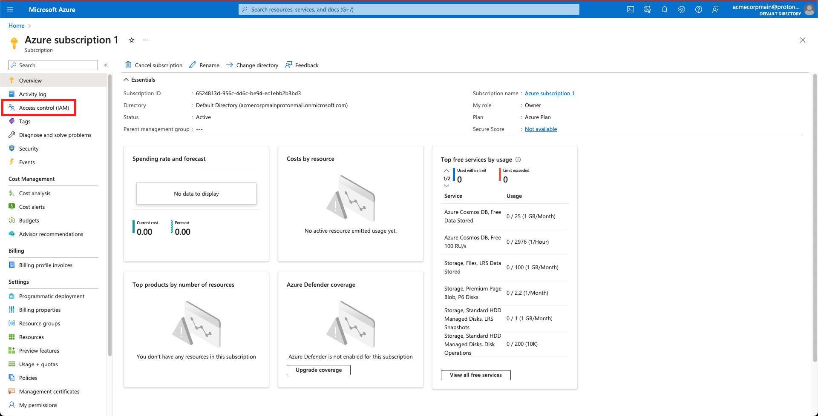This screenshot has height=416, width=818.
Task: Click the global search resources field
Action: [x=409, y=9]
